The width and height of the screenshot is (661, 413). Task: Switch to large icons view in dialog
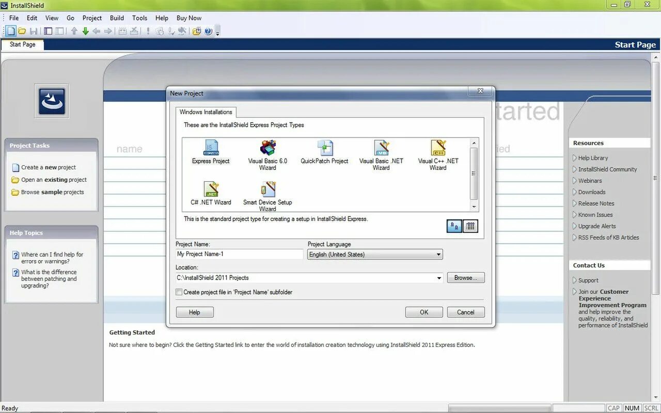(454, 226)
